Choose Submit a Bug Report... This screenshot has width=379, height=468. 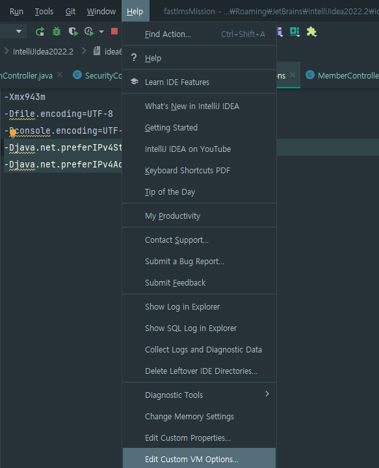(x=199, y=262)
